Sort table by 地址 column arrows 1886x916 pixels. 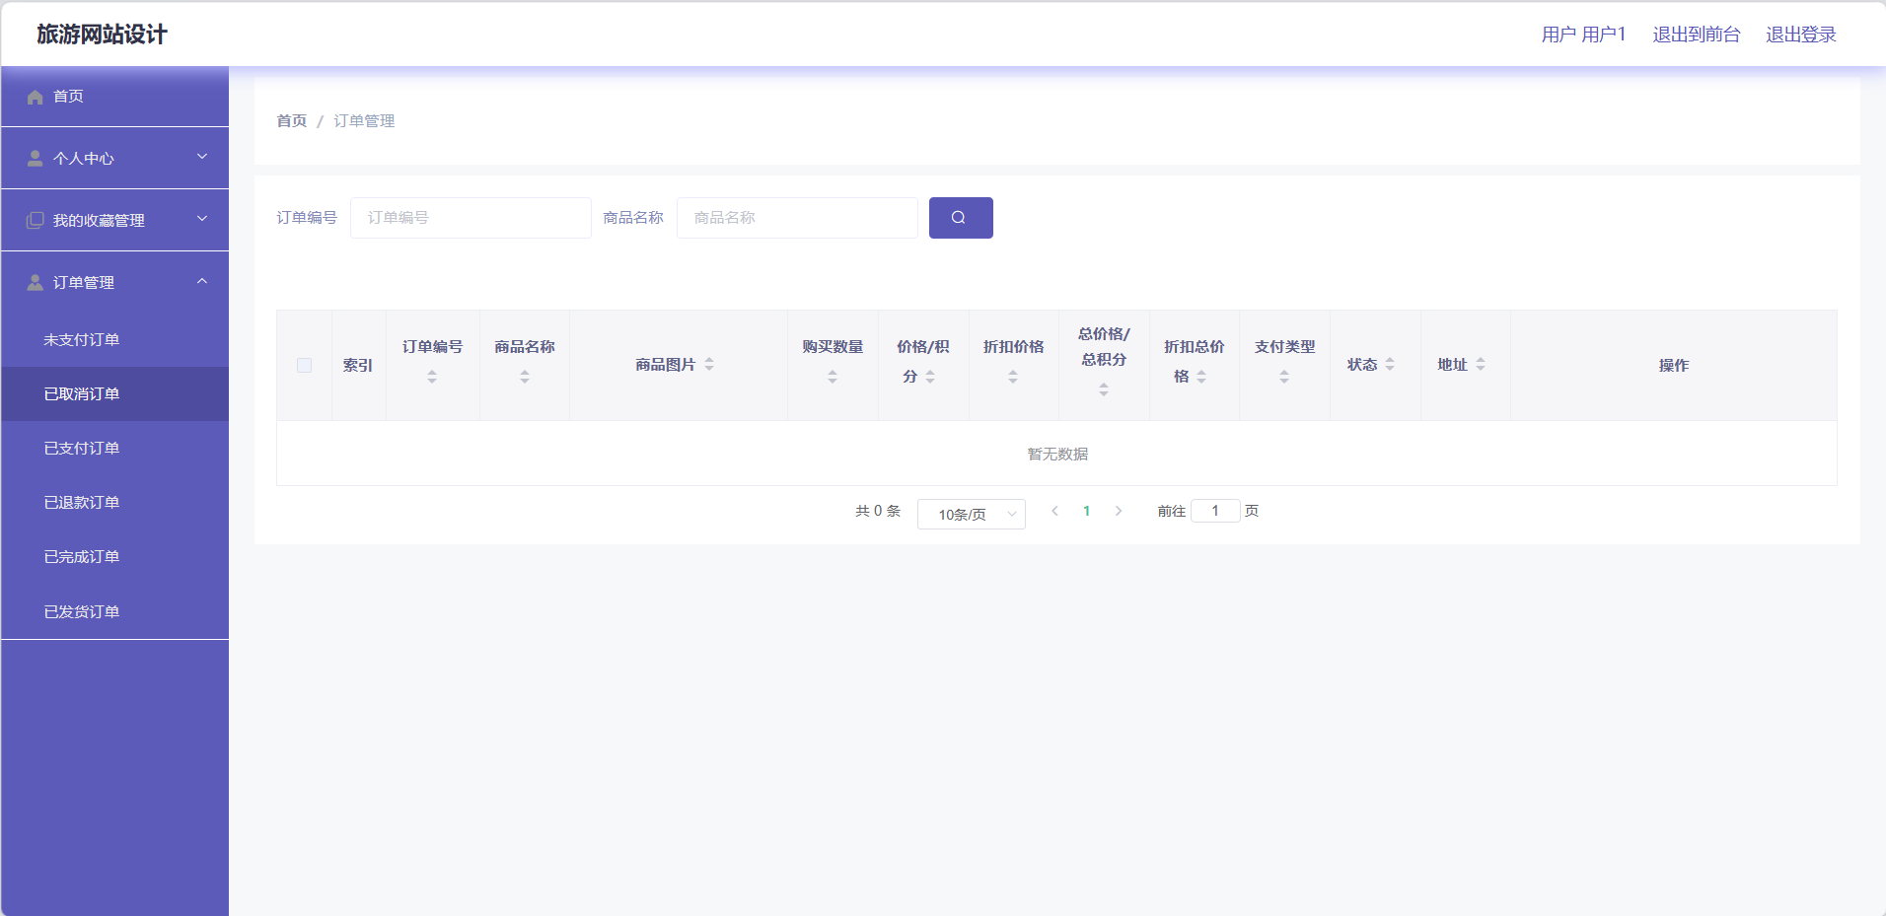pyautogui.click(x=1481, y=365)
